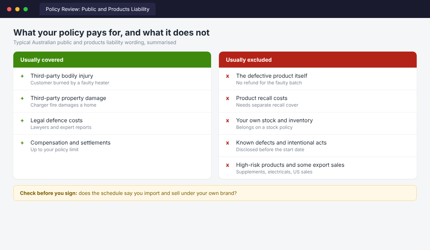Viewport: 430px width, 250px height.
Task: Click 'Belongs on a stock policy' text
Action: pyautogui.click(x=264, y=127)
